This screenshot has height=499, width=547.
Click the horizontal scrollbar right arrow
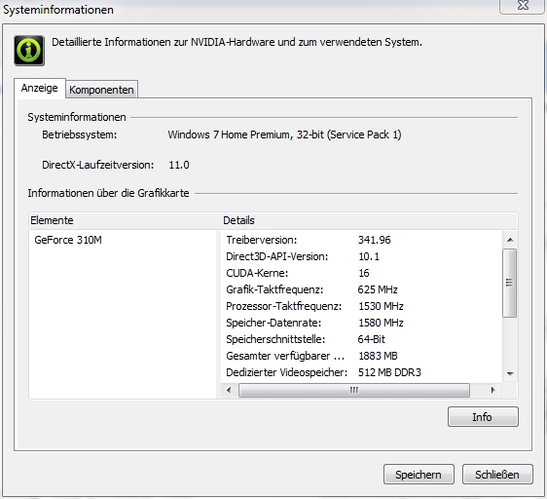point(492,390)
